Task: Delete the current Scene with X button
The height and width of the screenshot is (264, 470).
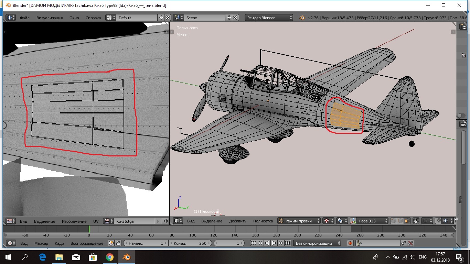Action: tap(235, 18)
